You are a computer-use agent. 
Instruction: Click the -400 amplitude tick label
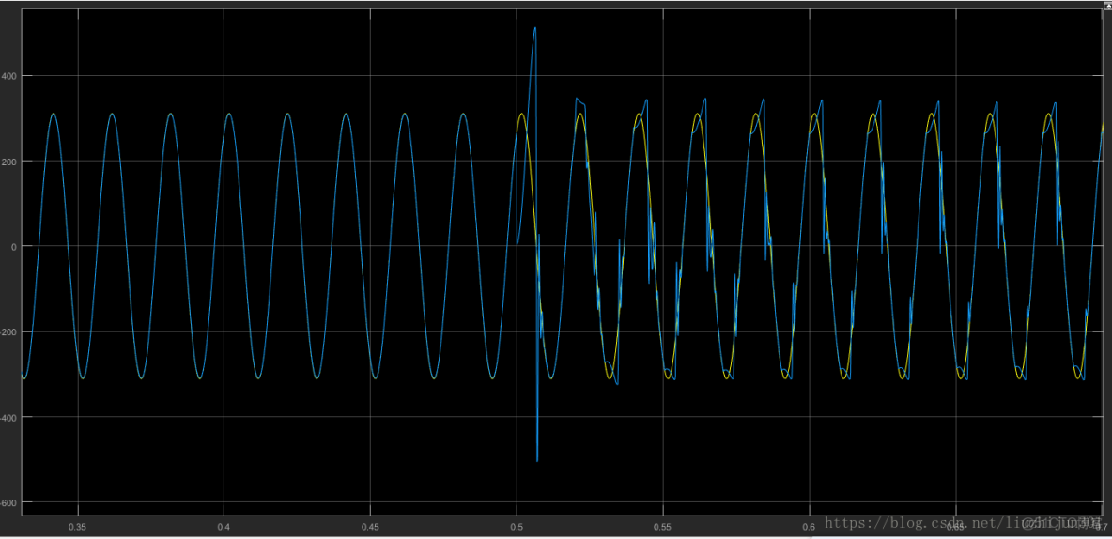coord(9,416)
